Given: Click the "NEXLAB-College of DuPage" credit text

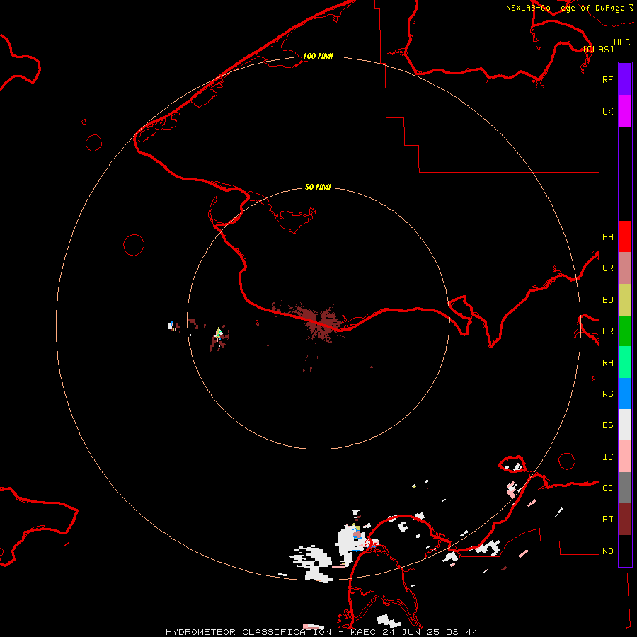Looking at the screenshot, I should point(565,8).
